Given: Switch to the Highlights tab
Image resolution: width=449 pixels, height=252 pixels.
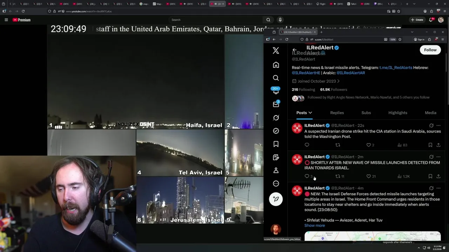Looking at the screenshot, I should (398, 113).
